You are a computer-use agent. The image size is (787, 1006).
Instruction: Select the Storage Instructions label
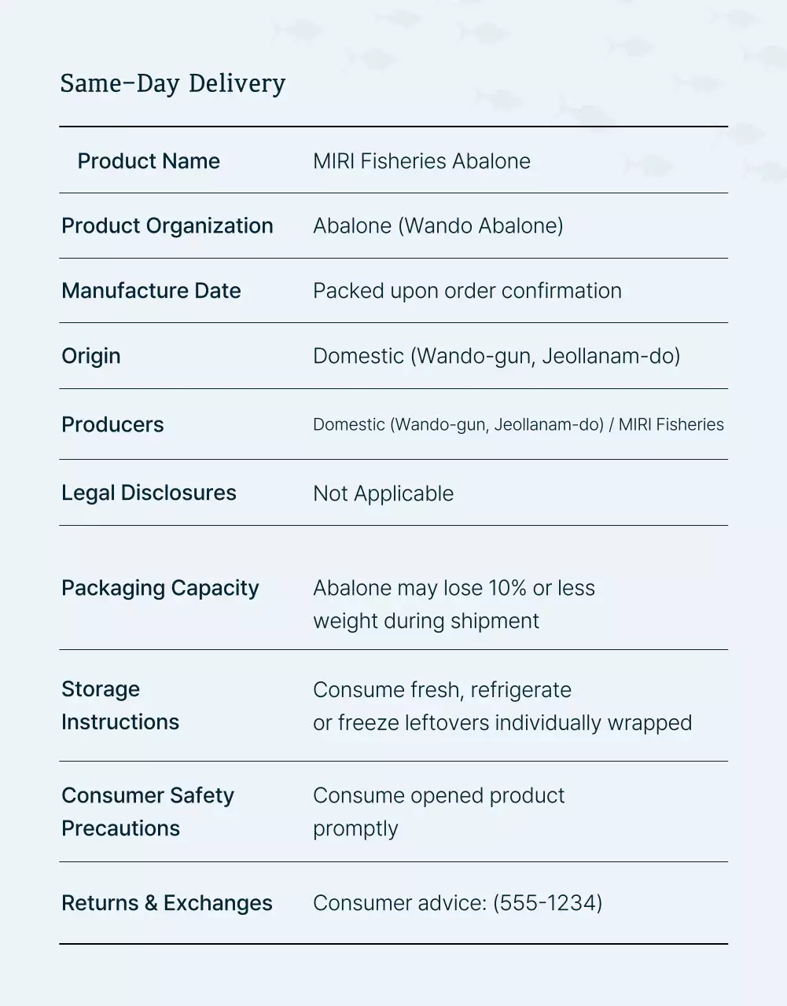[x=120, y=705]
